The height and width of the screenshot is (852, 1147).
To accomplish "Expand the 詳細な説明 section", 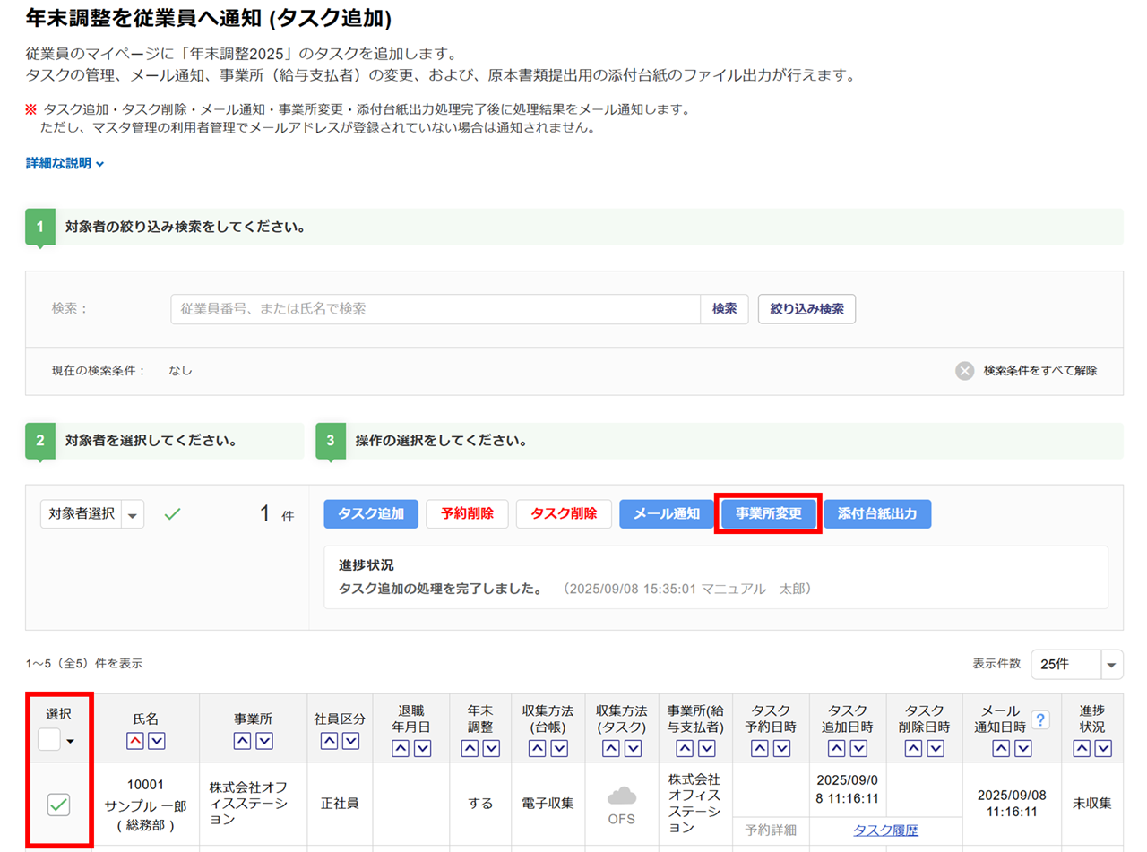I will coord(65,164).
